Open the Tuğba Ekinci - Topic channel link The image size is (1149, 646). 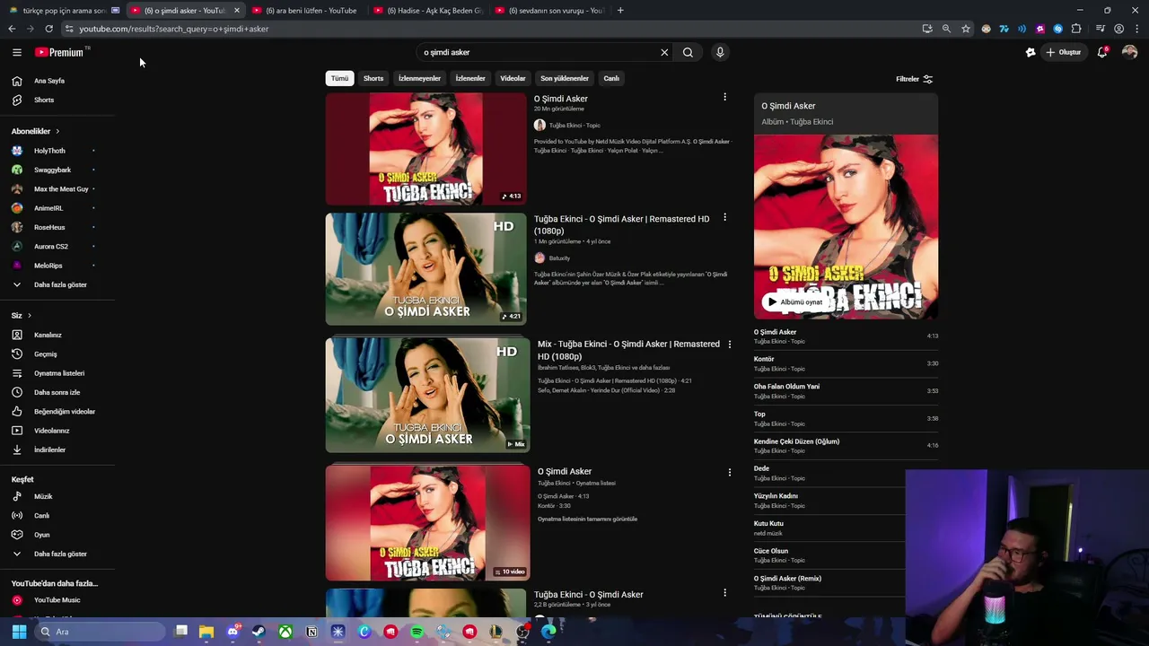tap(574, 126)
